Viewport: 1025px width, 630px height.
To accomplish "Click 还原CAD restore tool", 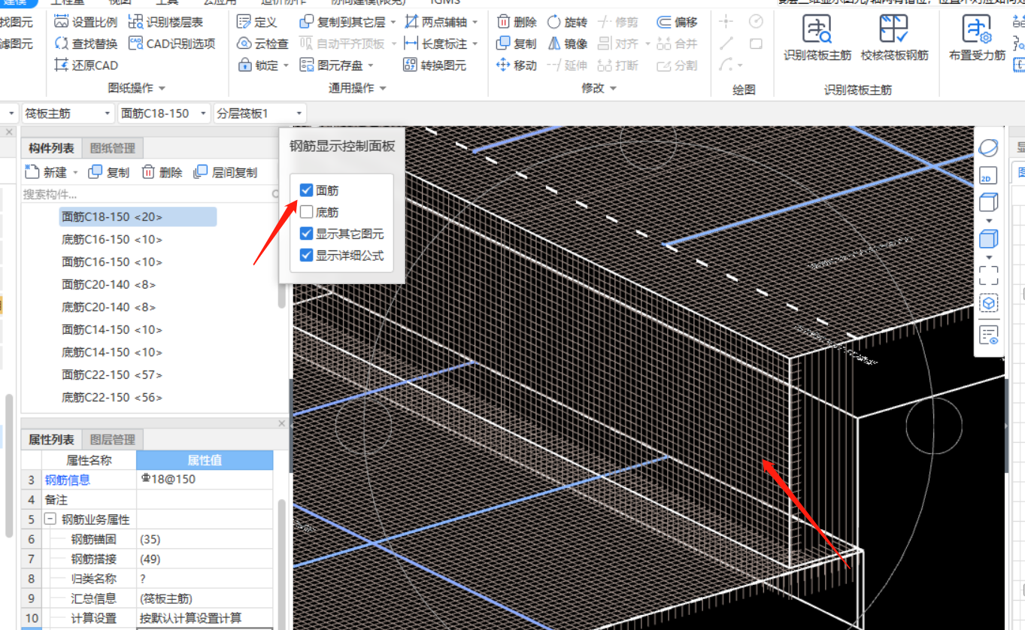I will coord(86,65).
